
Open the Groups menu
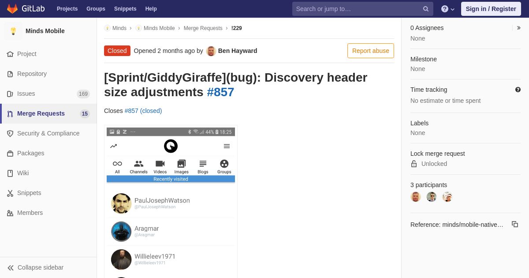coord(96,9)
